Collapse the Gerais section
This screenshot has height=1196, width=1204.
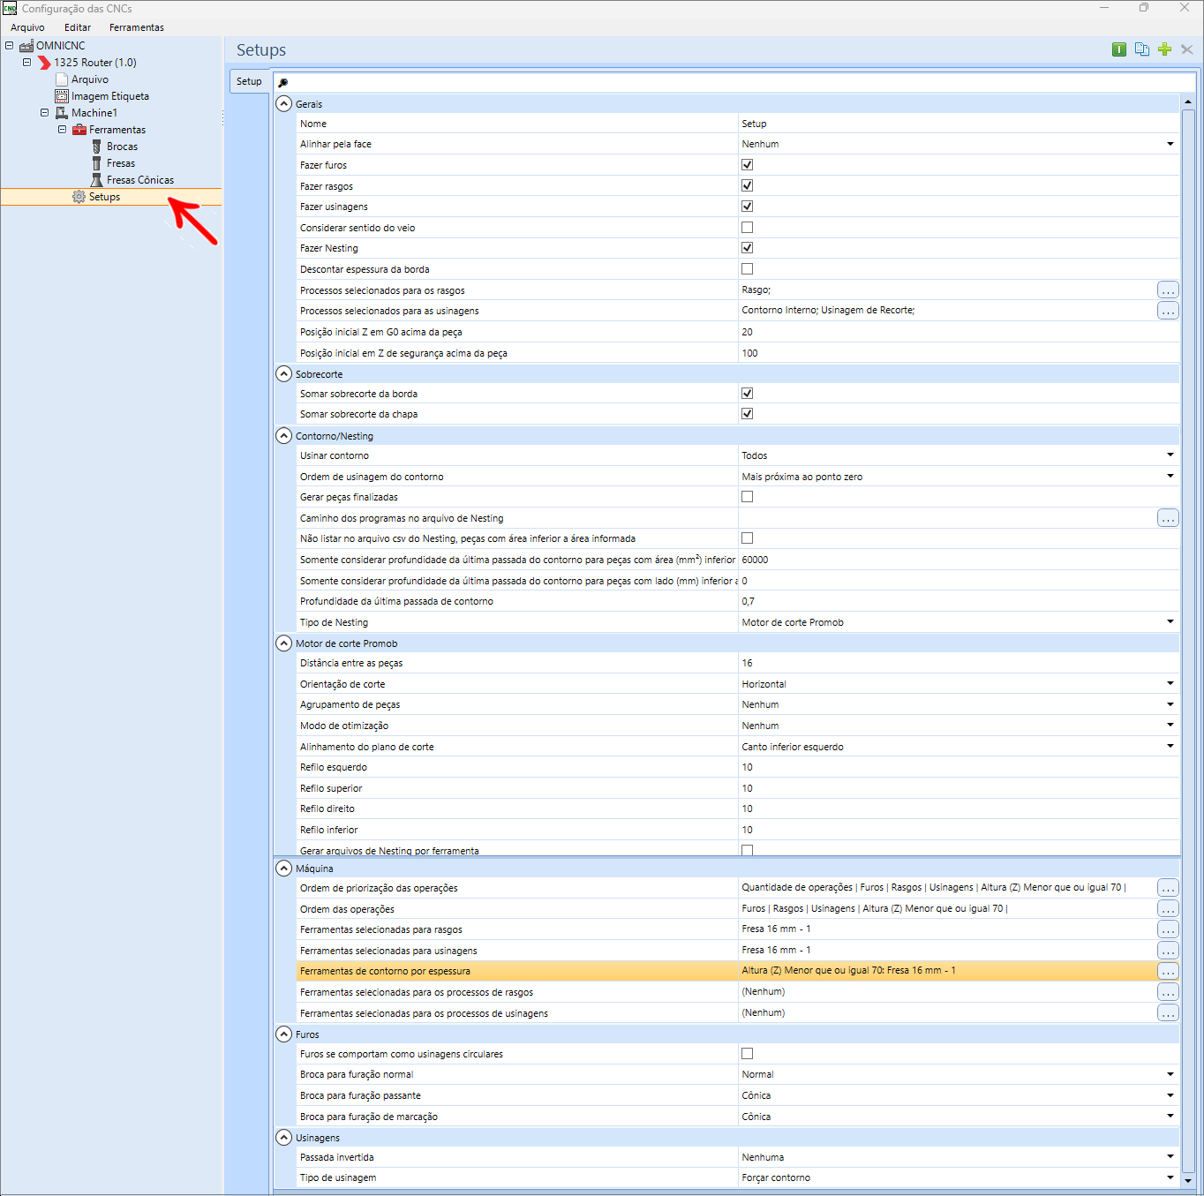tap(283, 104)
